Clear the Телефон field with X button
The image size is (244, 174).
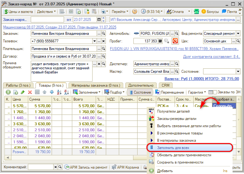tap(103, 41)
